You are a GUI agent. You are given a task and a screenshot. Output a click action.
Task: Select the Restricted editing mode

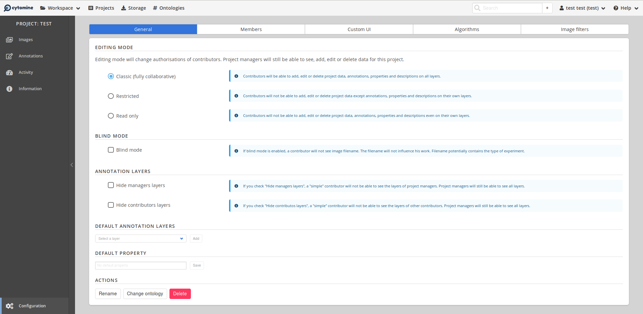click(111, 96)
